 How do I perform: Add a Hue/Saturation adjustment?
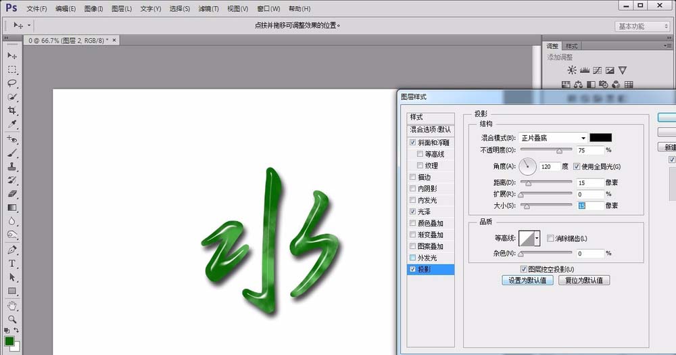tap(566, 85)
